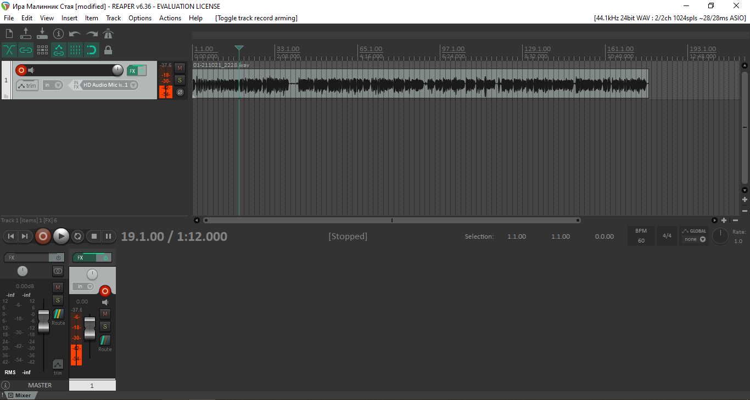Open the master track Route icon
750x400 pixels.
point(58,314)
